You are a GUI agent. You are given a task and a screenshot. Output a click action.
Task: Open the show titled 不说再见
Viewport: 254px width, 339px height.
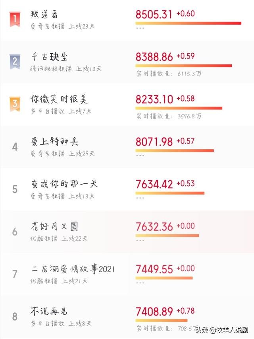pos(49,311)
